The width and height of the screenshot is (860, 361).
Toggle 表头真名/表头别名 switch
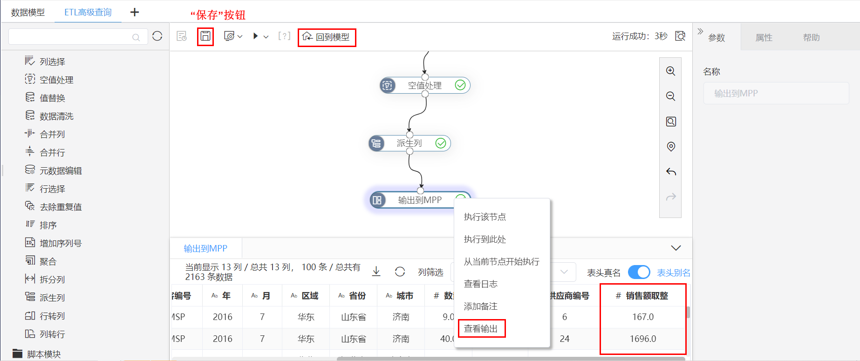point(639,272)
